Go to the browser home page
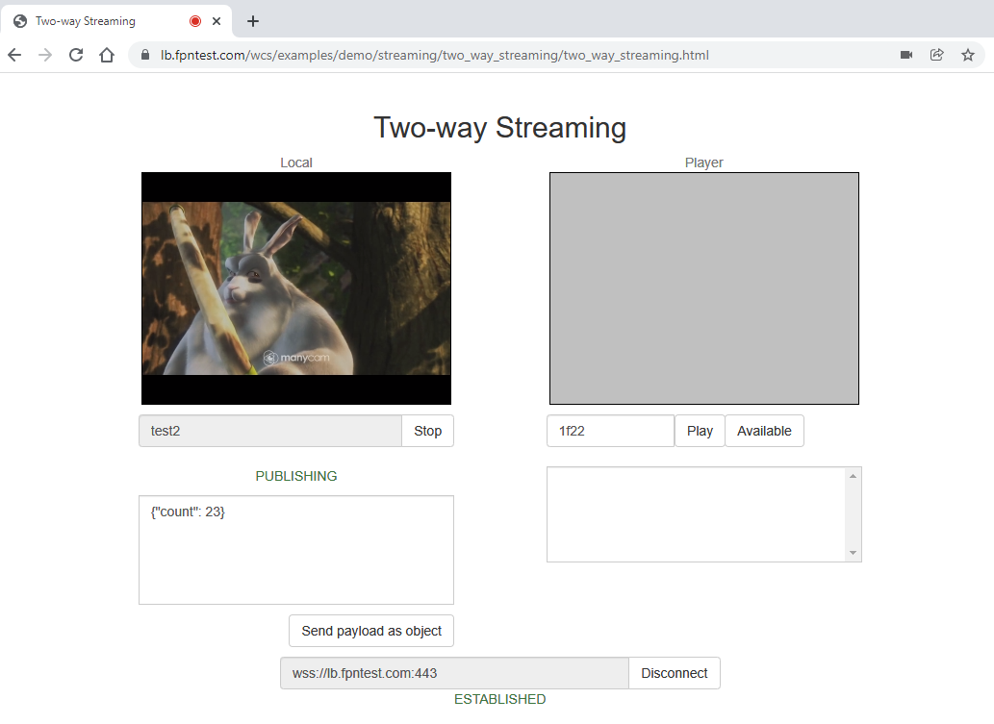The image size is (994, 724). pyautogui.click(x=107, y=55)
